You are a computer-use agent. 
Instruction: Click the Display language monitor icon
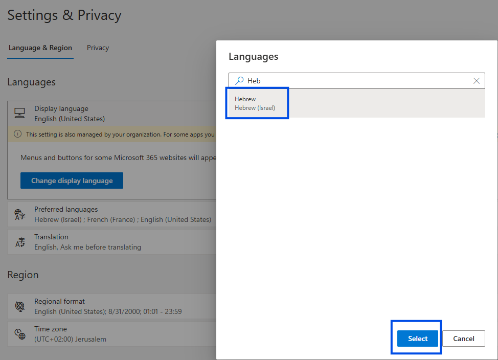[x=20, y=113]
